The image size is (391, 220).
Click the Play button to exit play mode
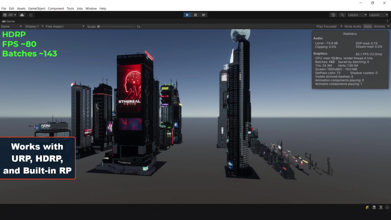(187, 15)
